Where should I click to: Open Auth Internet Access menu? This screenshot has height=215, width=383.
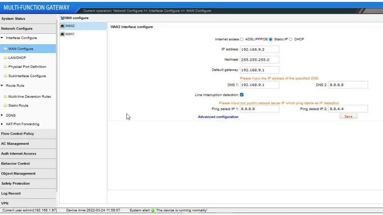[28, 153]
